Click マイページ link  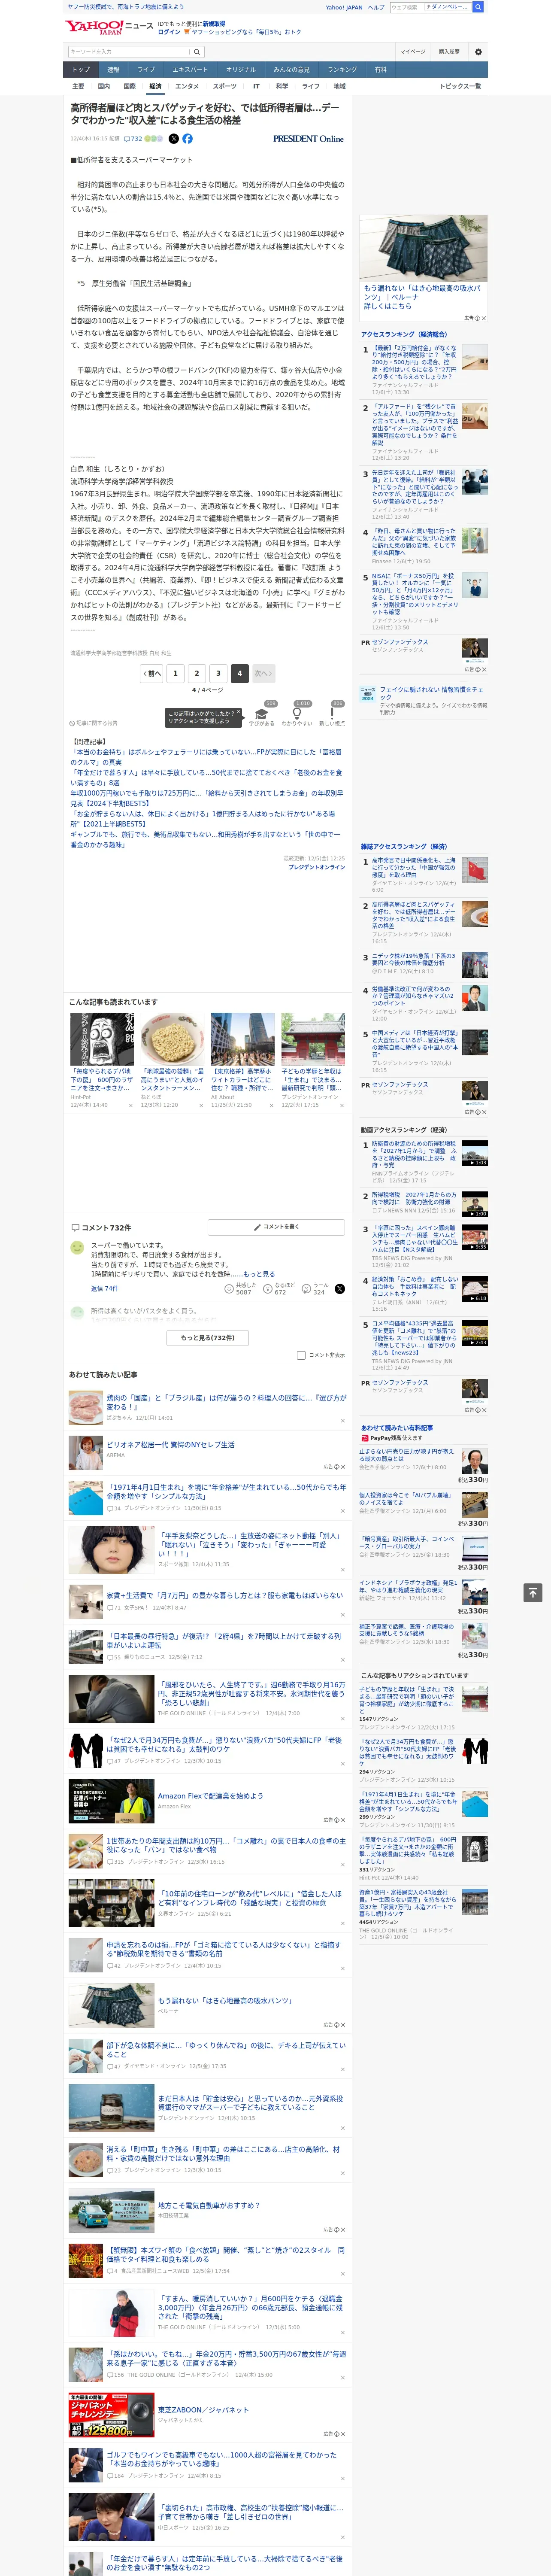coord(412,52)
